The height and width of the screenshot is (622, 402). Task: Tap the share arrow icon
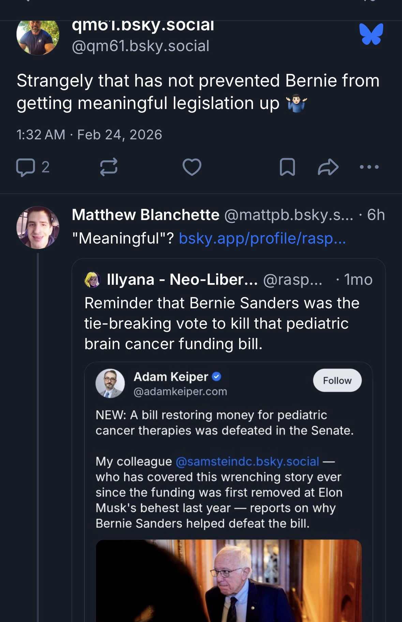(328, 167)
